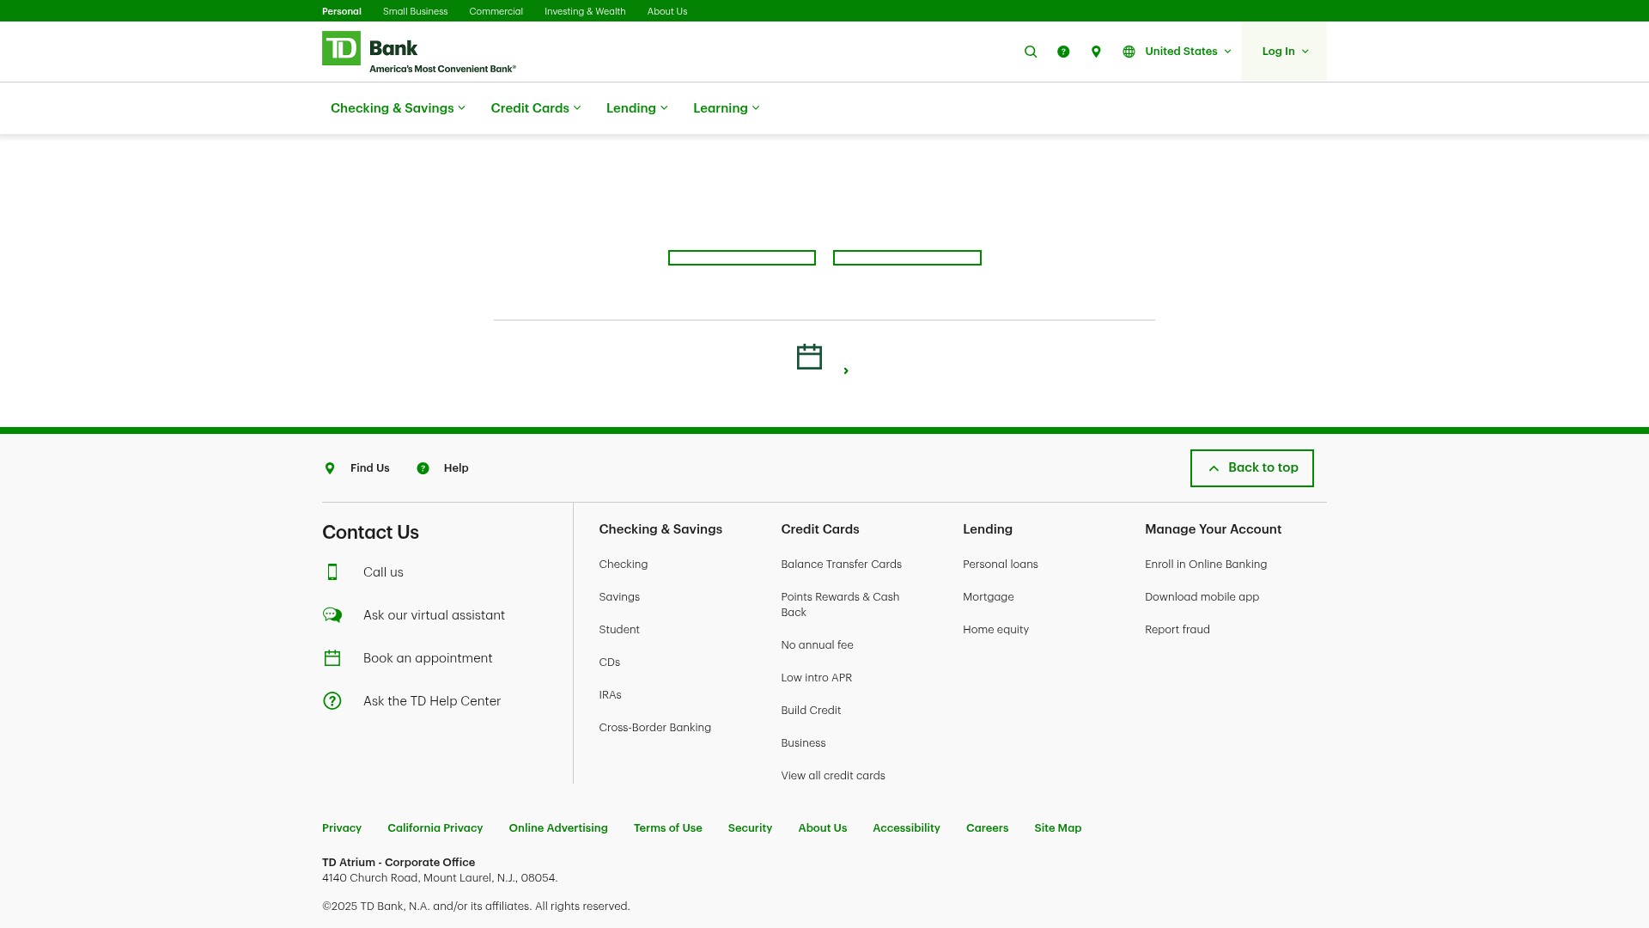Open Mortgage footer link
Image resolution: width=1649 pixels, height=928 pixels.
[x=989, y=597]
